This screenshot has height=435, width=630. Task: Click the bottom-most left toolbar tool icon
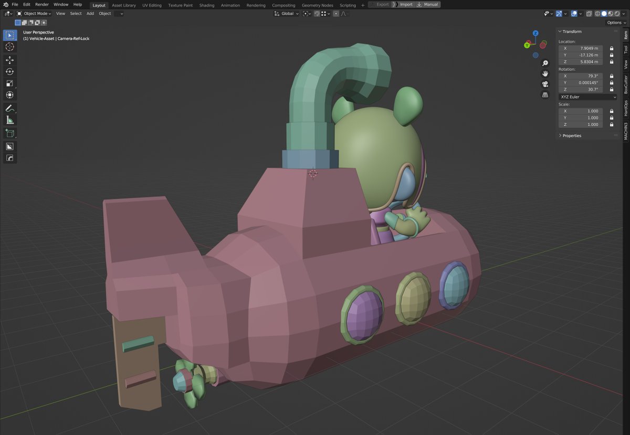coord(9,158)
